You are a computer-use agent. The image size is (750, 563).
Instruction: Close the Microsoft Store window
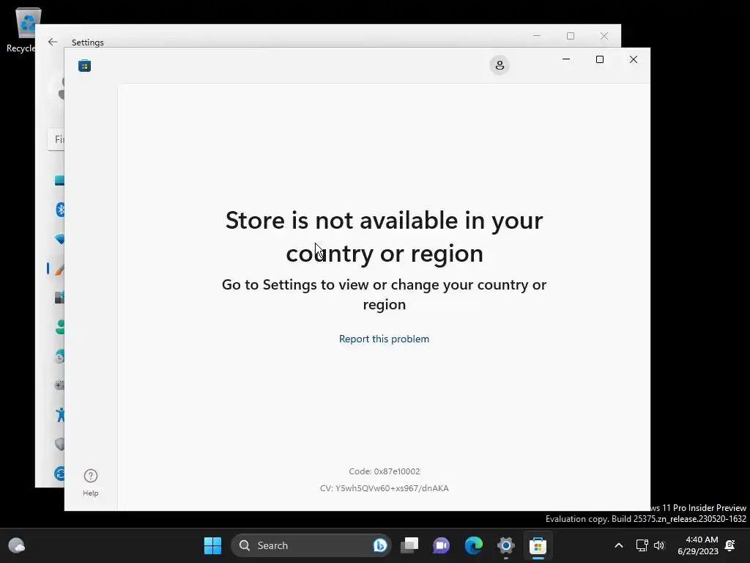(x=634, y=59)
